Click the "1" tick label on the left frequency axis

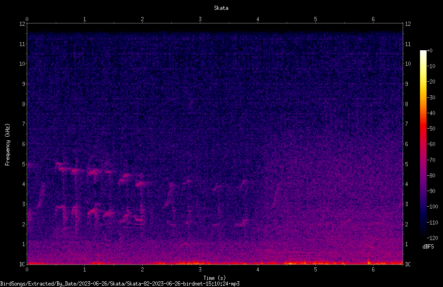coord(23,244)
